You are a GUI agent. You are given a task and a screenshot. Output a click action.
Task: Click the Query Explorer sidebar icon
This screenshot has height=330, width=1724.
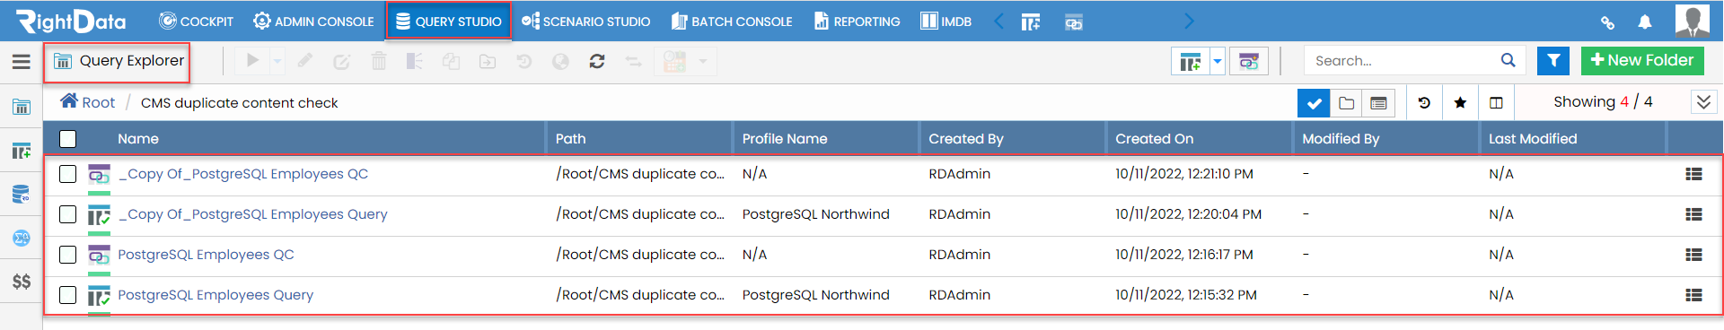tap(21, 108)
